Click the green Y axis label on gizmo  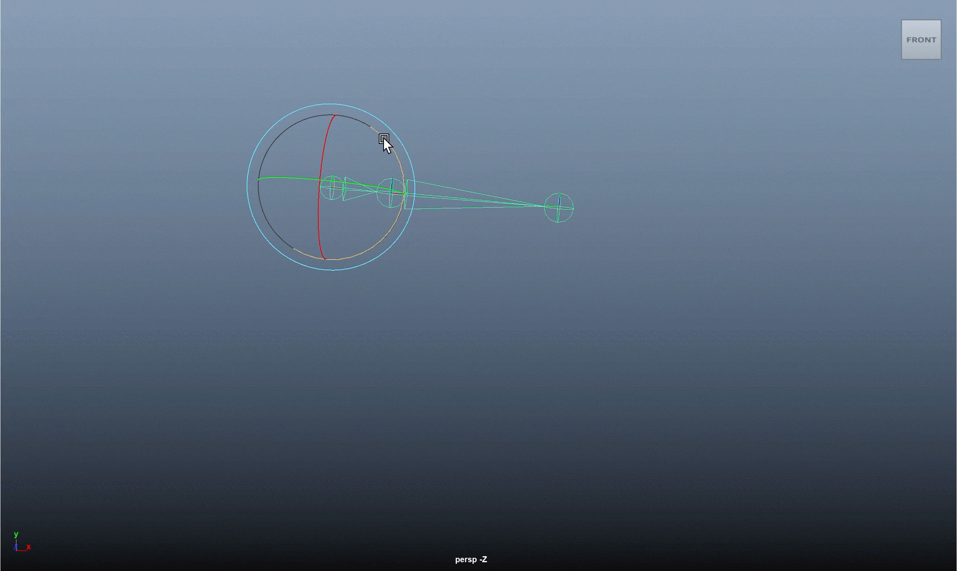tap(16, 534)
